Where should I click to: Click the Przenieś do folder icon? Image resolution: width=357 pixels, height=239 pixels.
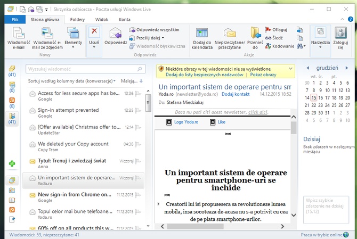point(255,34)
